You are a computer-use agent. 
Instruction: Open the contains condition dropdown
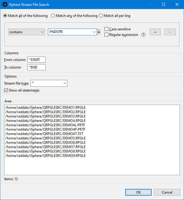pos(27,32)
